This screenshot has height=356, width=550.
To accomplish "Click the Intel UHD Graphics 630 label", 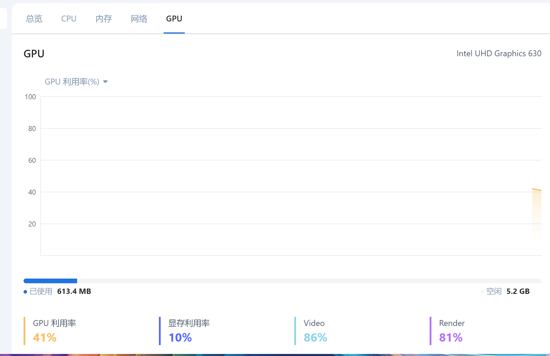I will tap(499, 53).
